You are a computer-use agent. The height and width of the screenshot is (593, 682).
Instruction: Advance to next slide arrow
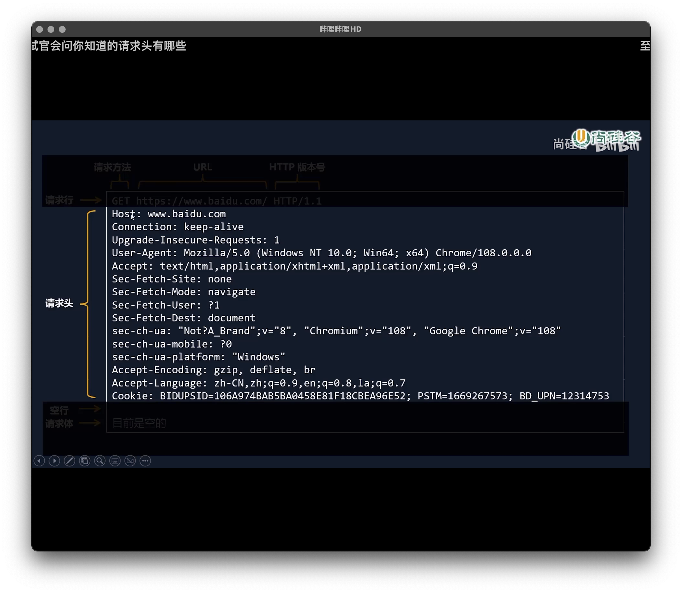54,461
